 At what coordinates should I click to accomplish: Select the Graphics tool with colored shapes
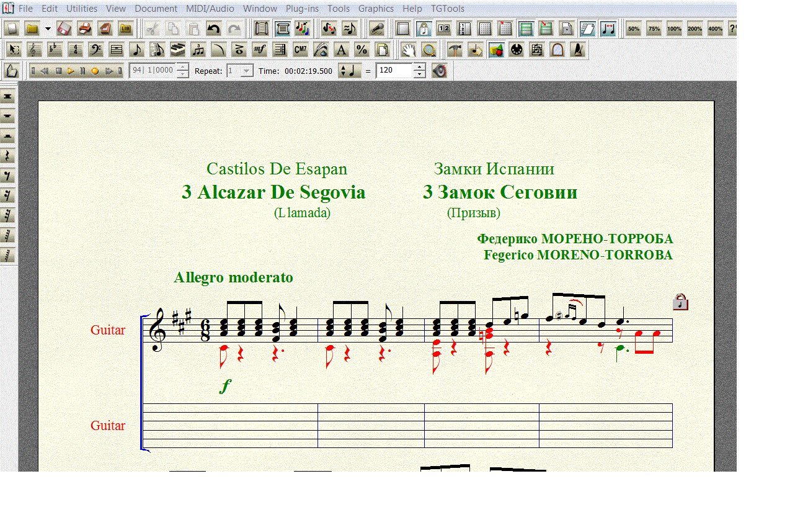click(x=496, y=50)
